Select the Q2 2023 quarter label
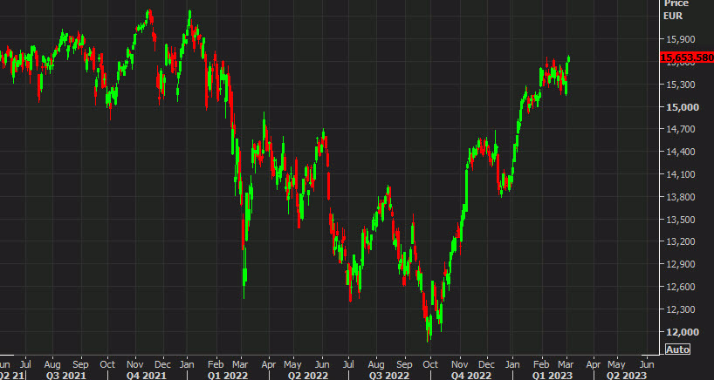This screenshot has width=714, height=380. coord(627,376)
